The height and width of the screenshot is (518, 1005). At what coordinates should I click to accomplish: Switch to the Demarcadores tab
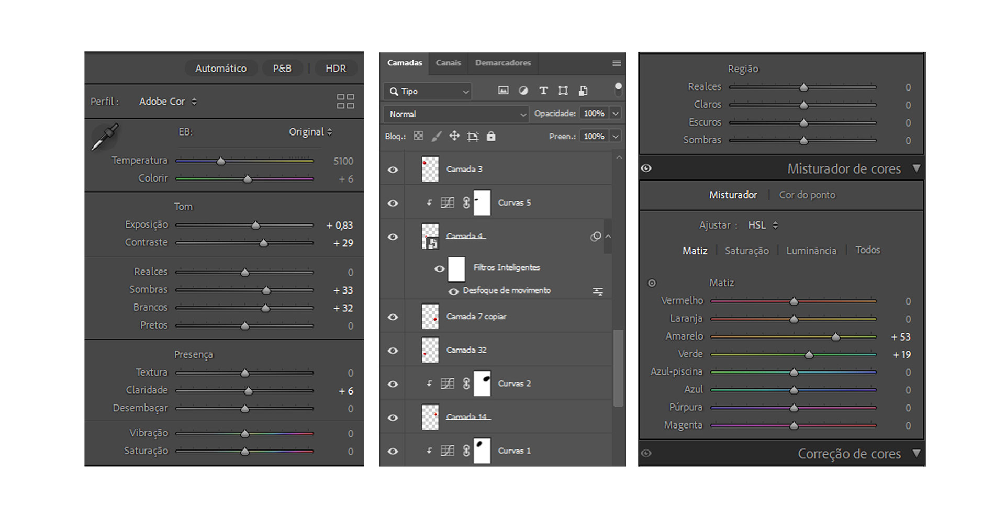tap(503, 63)
